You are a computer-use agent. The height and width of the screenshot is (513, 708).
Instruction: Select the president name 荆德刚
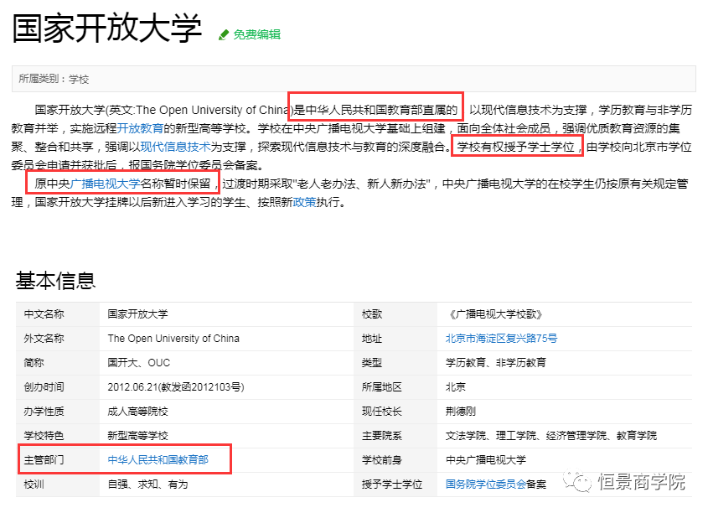461,412
